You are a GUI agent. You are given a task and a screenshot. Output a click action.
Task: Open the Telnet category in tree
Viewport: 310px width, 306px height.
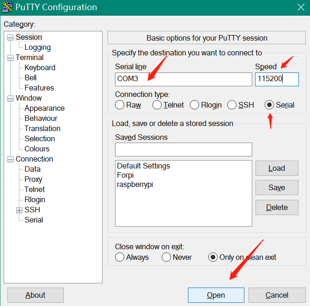click(35, 189)
